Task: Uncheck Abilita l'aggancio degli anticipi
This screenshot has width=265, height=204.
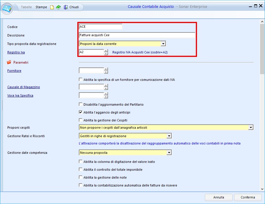Action: (x=81, y=112)
